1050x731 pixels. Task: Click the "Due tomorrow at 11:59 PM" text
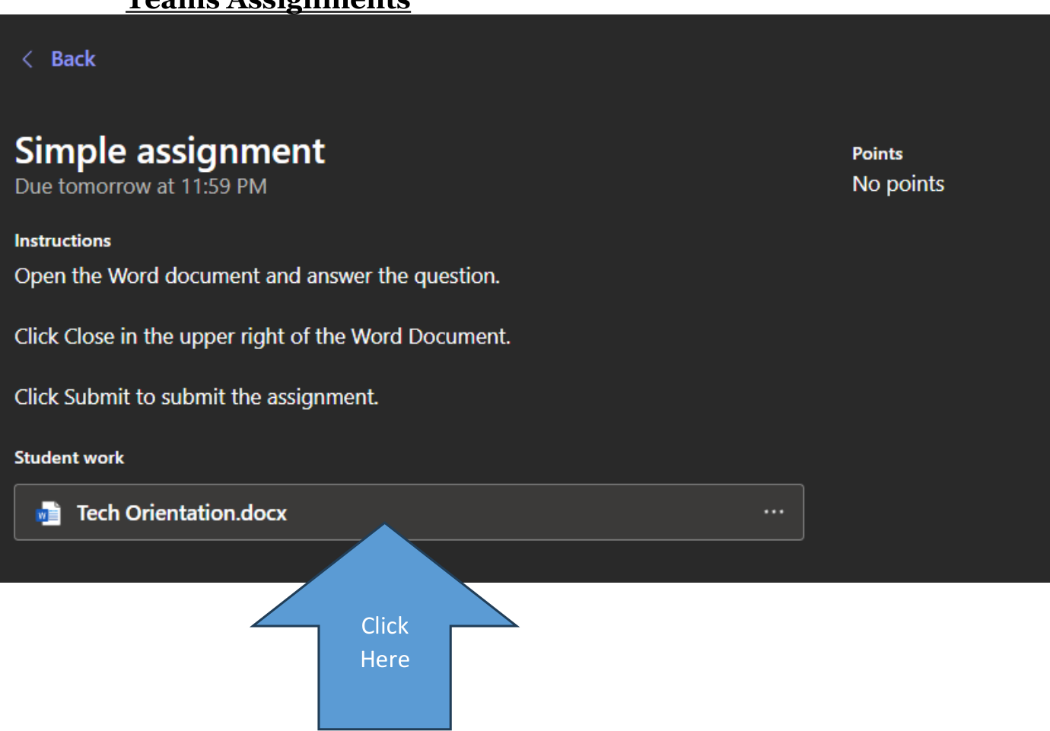(x=141, y=186)
